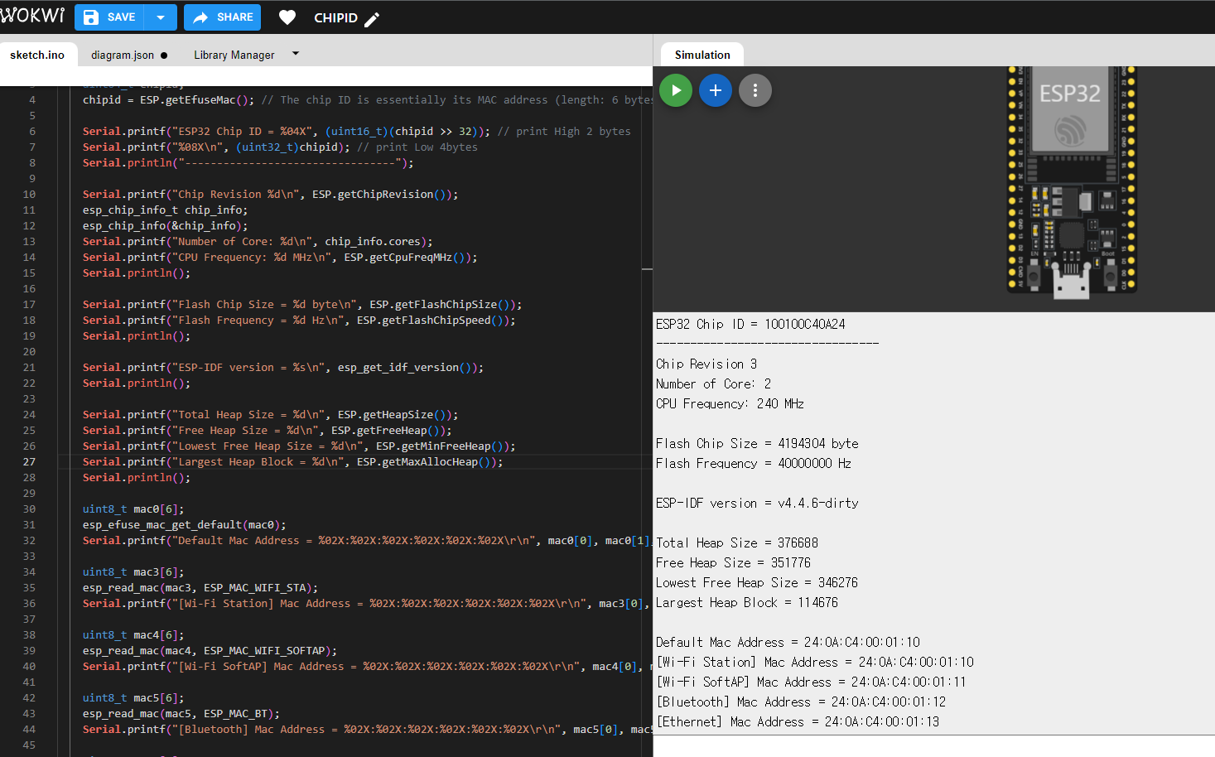
Task: Click the uint8_t mac0[6] declaration
Action: click(133, 509)
